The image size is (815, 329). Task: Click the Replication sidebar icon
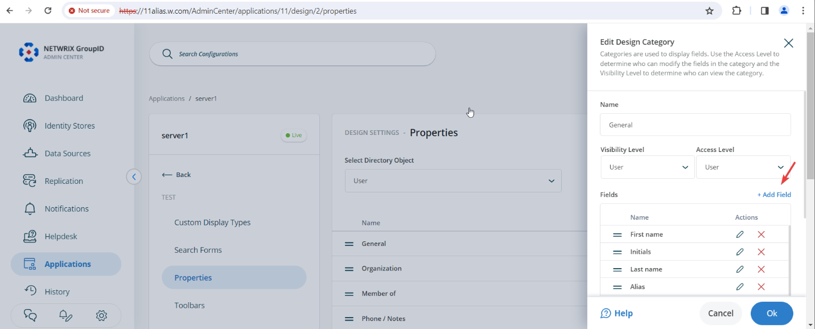coord(64,180)
